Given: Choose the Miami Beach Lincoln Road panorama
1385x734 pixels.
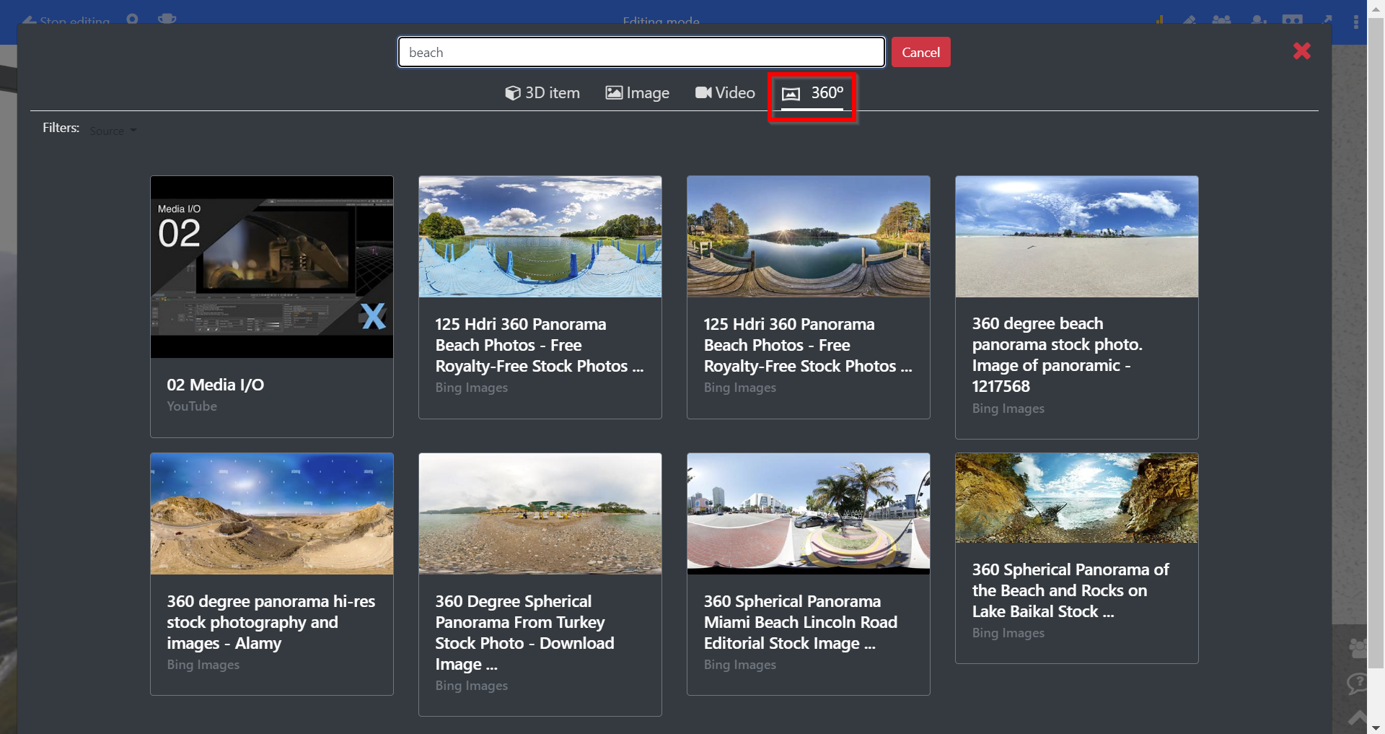Looking at the screenshot, I should (x=809, y=514).
